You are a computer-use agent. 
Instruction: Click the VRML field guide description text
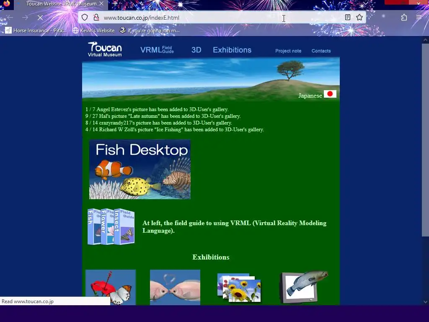(234, 227)
